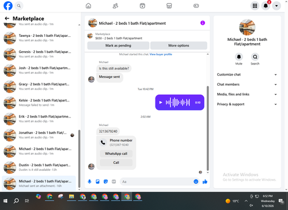288x210 pixels.
Task: Open View buyer profile link
Action: coord(161,54)
